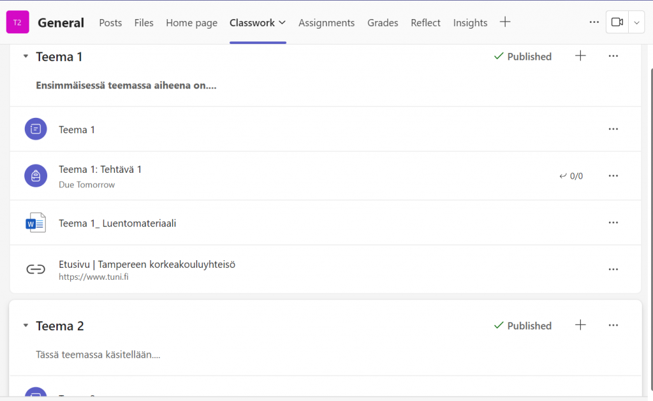Screen dimensions: 653x401
Task: Click the link icon beside Etusivu
Action: (x=36, y=269)
